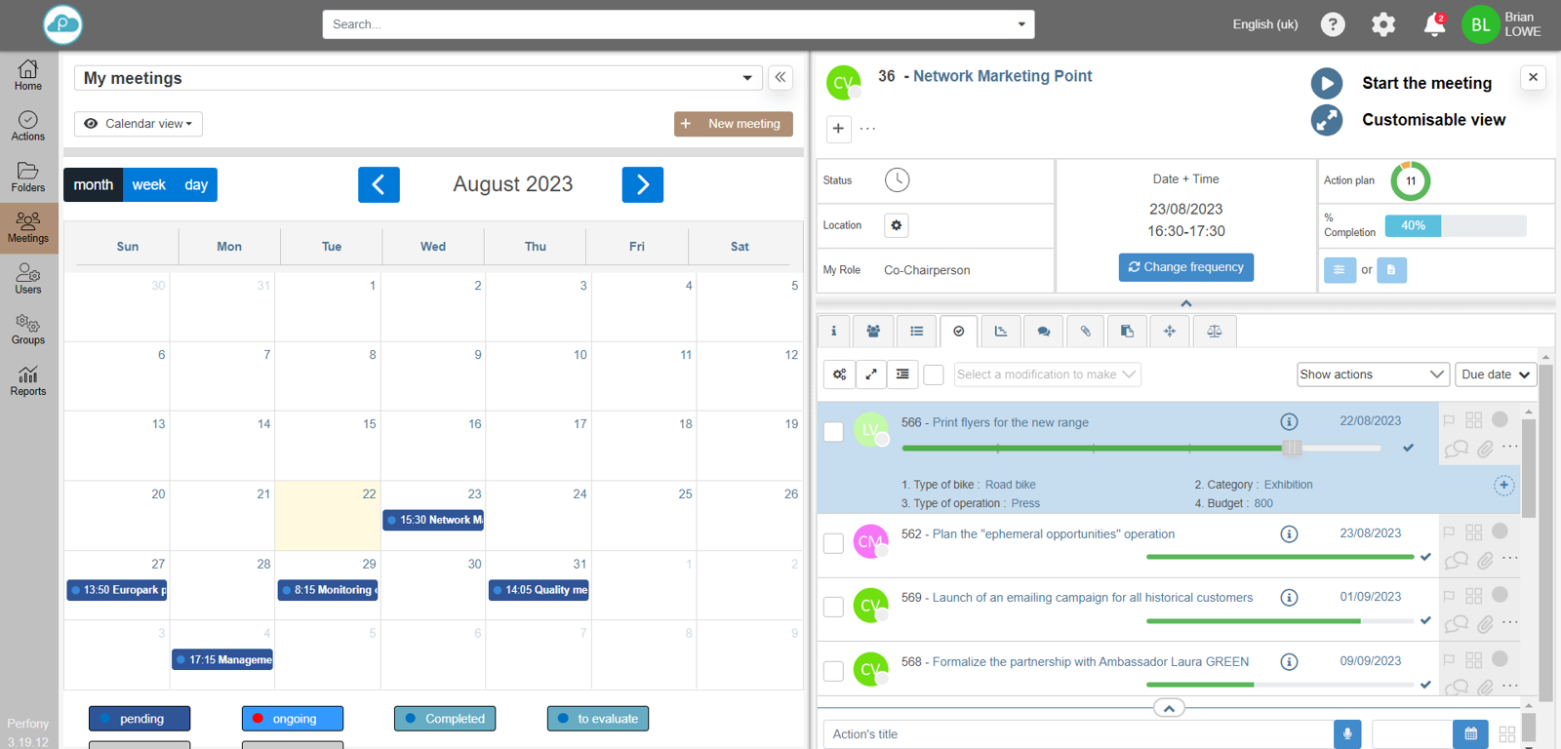1561x749 pixels.
Task: Open the comments speech bubble tab
Action: click(1043, 332)
